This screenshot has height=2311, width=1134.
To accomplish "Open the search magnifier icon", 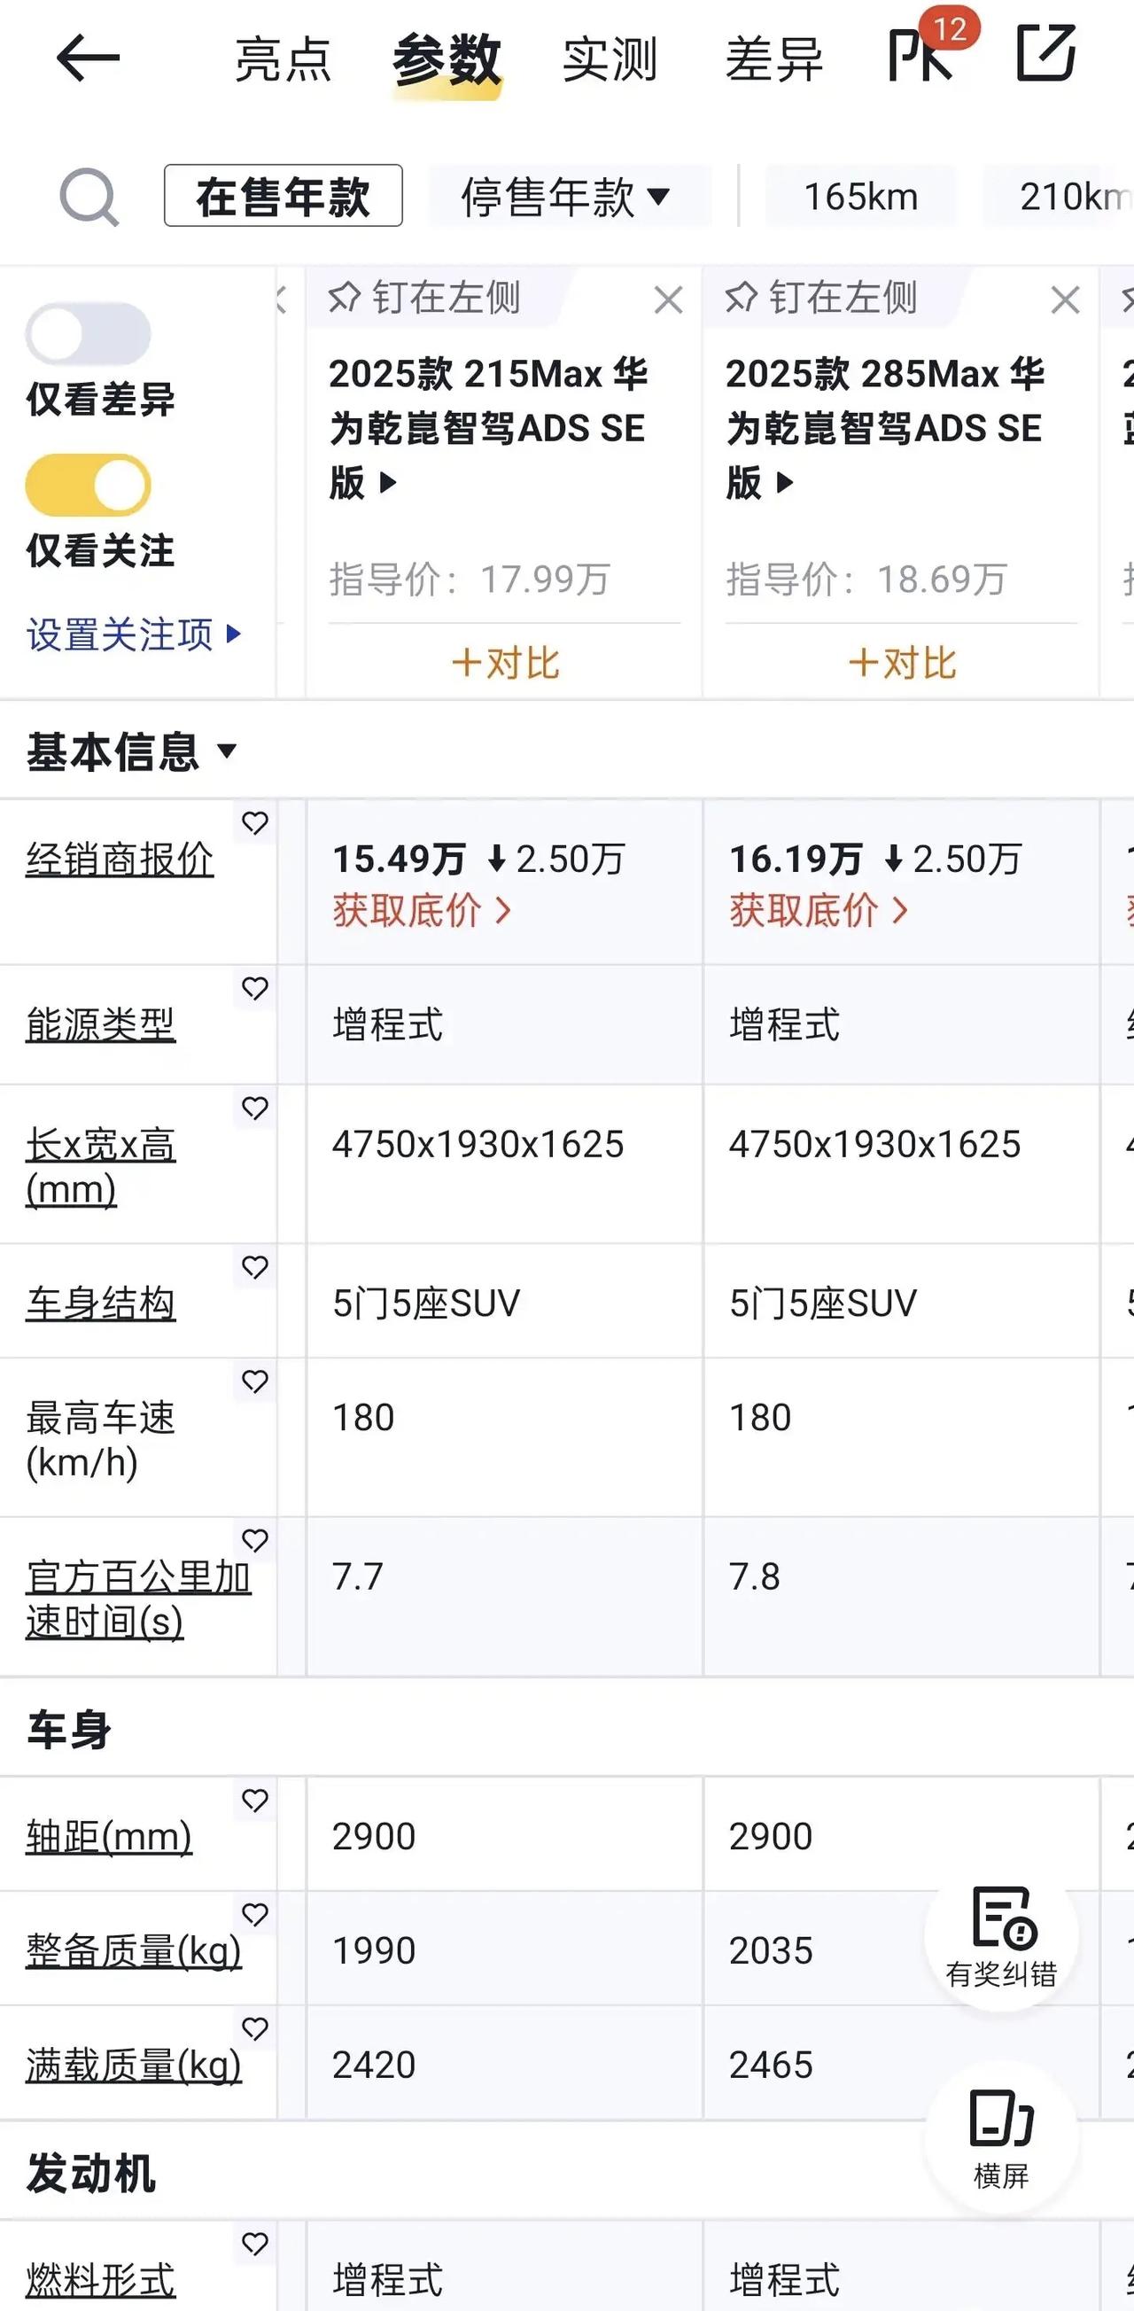I will tap(89, 198).
